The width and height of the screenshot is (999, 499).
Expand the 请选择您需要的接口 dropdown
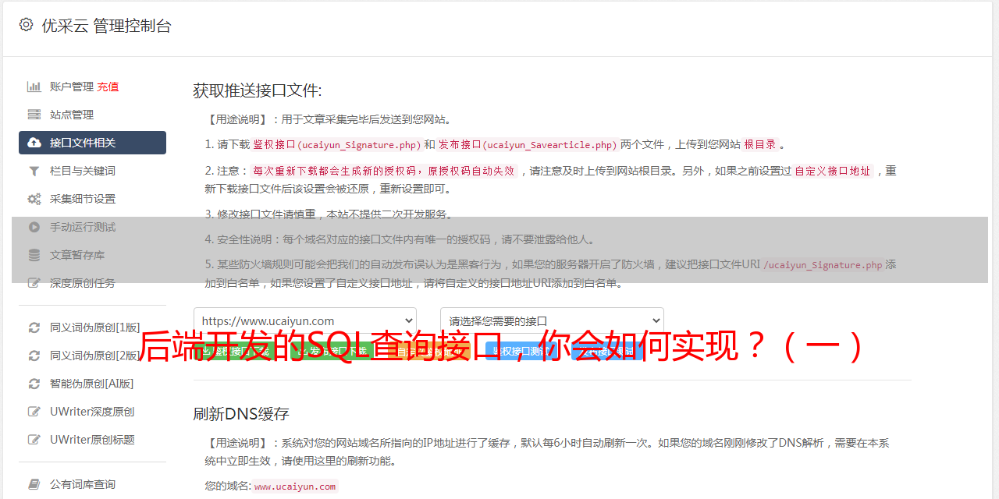coord(552,320)
